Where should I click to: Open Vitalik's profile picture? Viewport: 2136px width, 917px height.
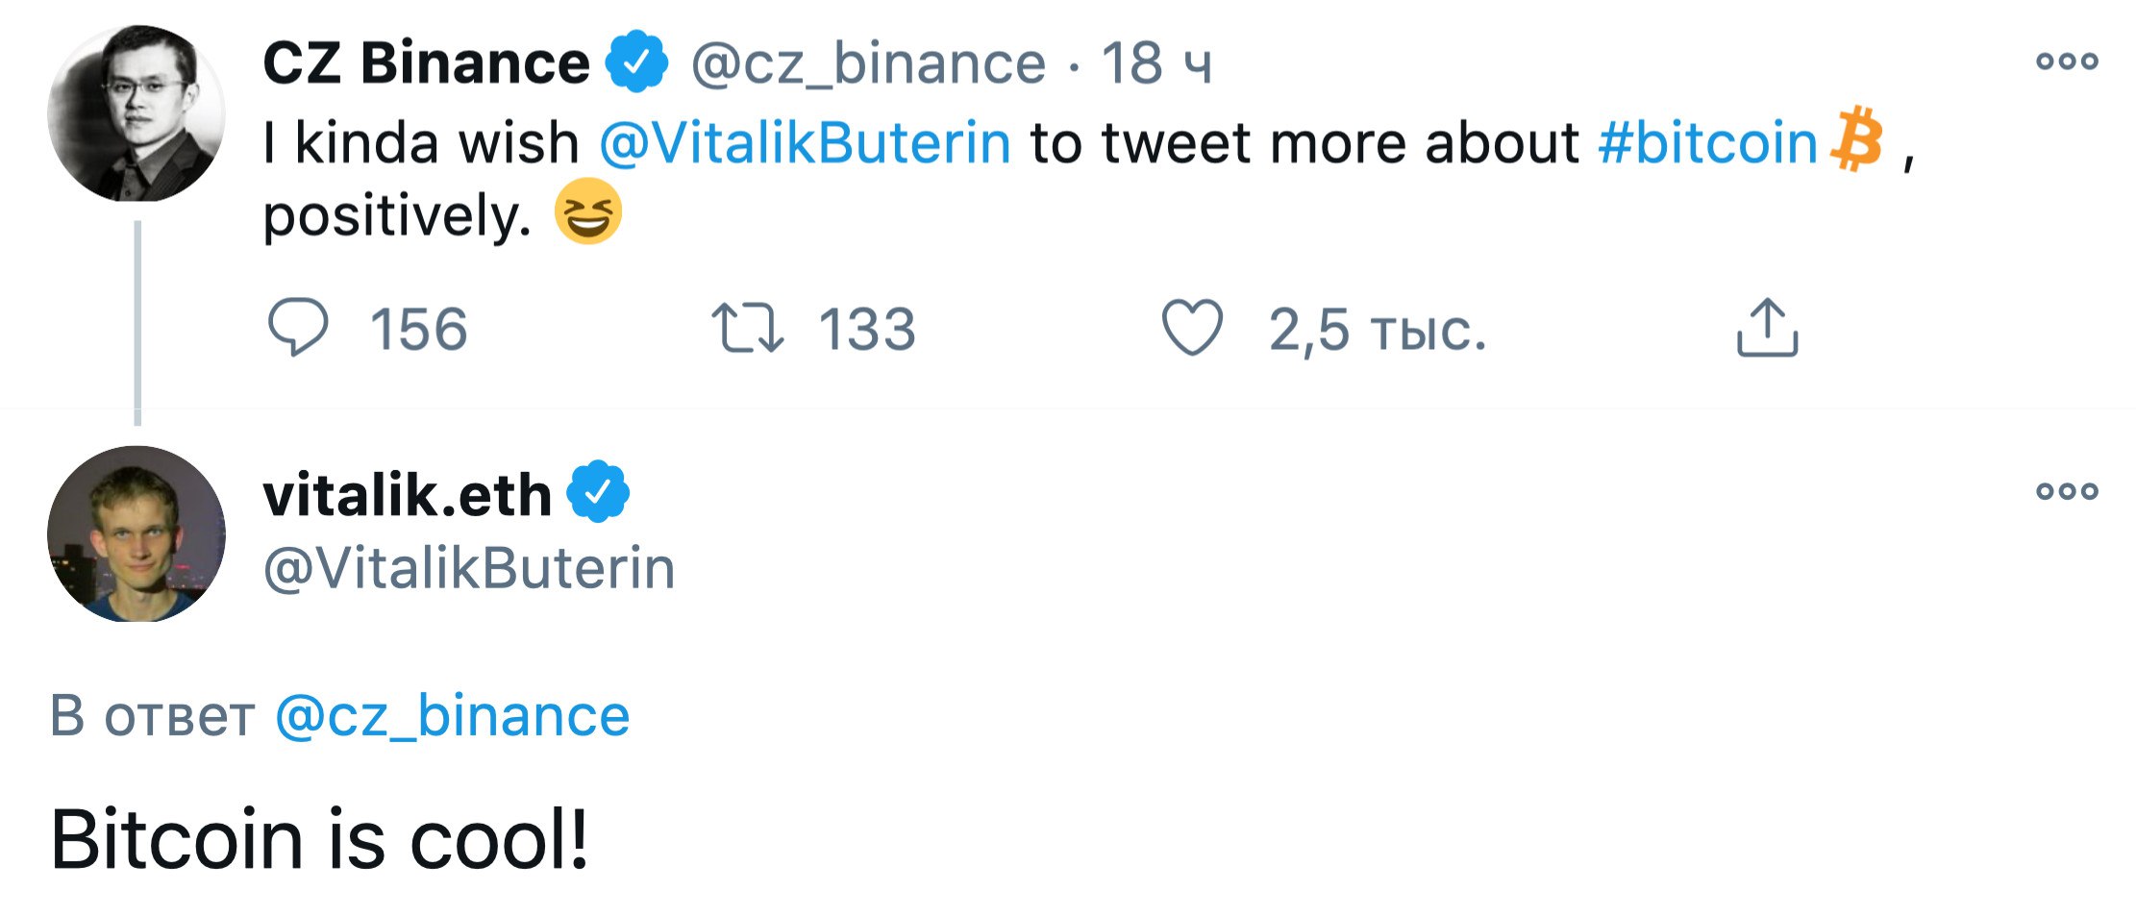137,533
